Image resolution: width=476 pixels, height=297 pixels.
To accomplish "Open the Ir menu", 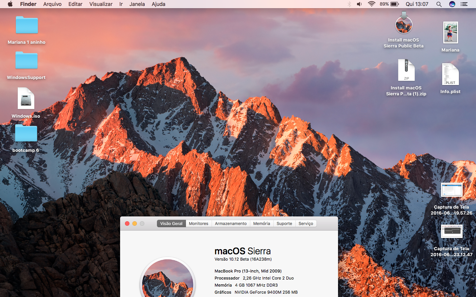I will click(x=121, y=4).
